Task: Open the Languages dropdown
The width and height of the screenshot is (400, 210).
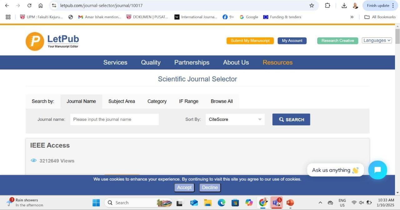Action: 377,41
